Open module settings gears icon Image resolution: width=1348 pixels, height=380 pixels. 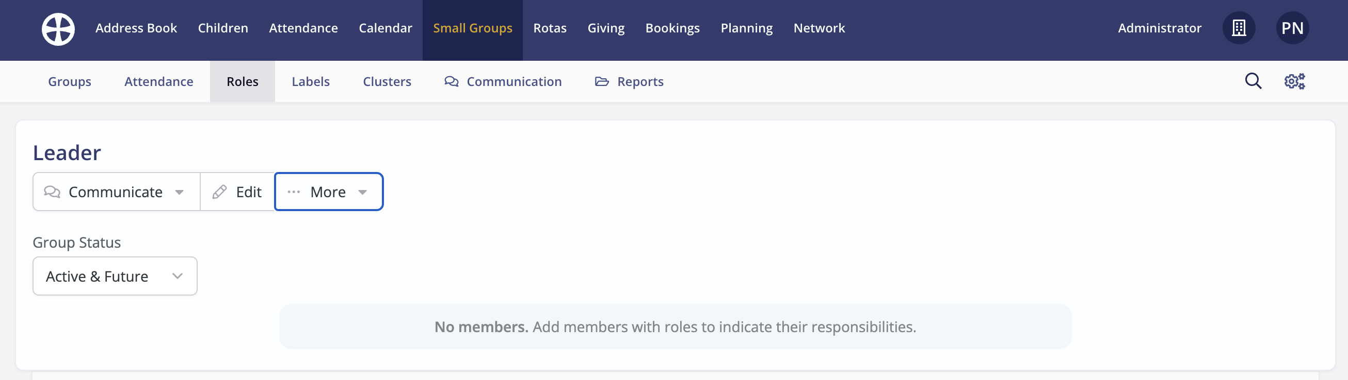(x=1294, y=81)
